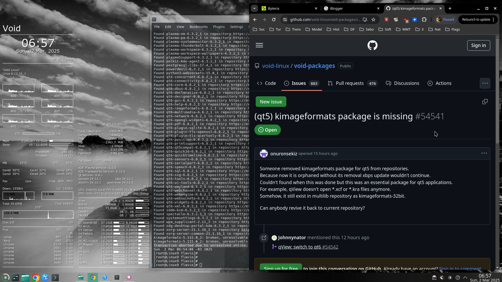
Task: Open Chrome's tab search dropdown
Action: [x=254, y=8]
